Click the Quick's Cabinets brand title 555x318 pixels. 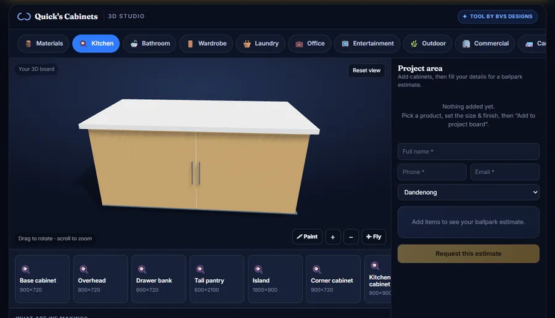pyautogui.click(x=66, y=17)
